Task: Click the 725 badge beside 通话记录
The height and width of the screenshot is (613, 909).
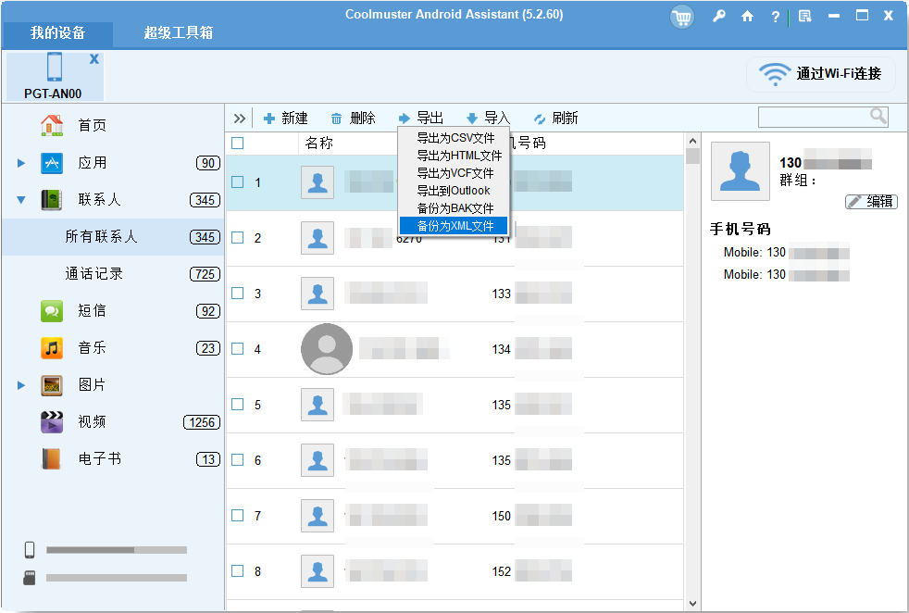Action: pos(205,274)
